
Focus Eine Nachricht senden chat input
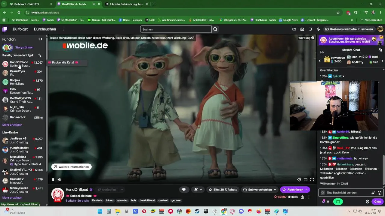click(x=347, y=193)
